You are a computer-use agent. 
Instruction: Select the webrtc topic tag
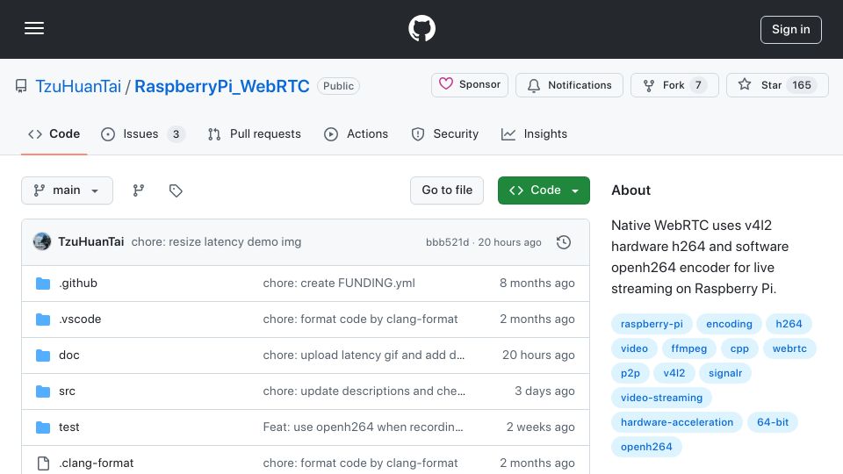pos(789,348)
